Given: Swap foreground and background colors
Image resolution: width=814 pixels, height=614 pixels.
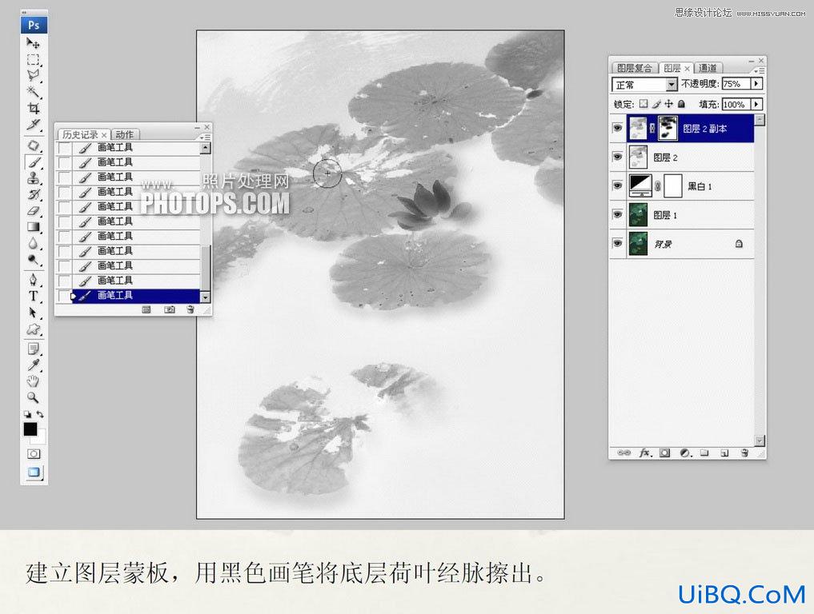Looking at the screenshot, I should [41, 414].
